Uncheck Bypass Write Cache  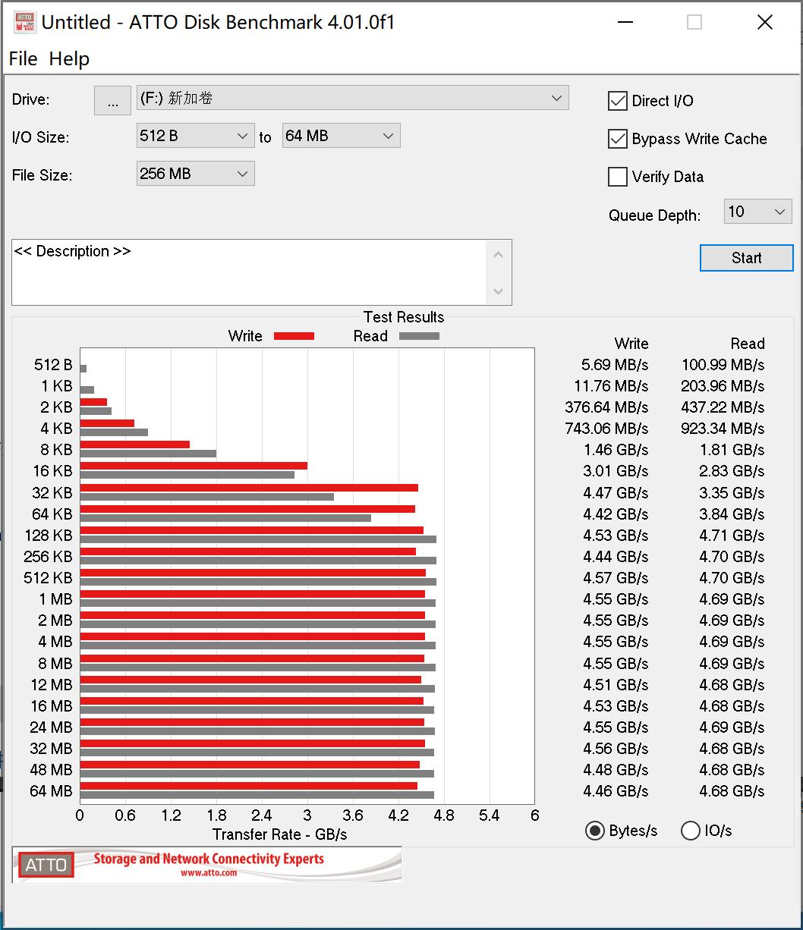618,138
